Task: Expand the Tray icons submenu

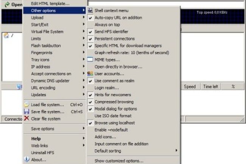Action: tap(54, 59)
